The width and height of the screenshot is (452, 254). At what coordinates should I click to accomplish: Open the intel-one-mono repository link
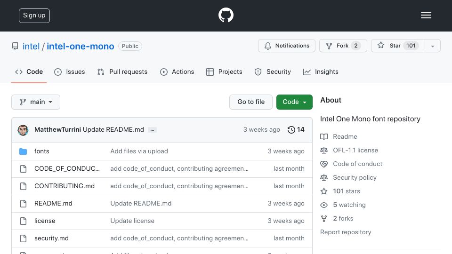pos(81,46)
